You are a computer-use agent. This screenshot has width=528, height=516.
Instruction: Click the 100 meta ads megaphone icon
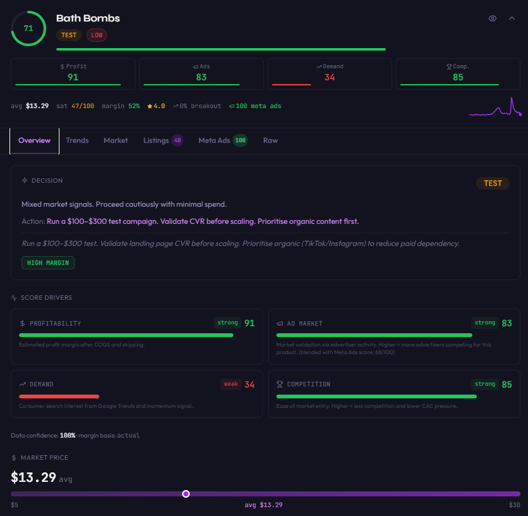coord(231,106)
